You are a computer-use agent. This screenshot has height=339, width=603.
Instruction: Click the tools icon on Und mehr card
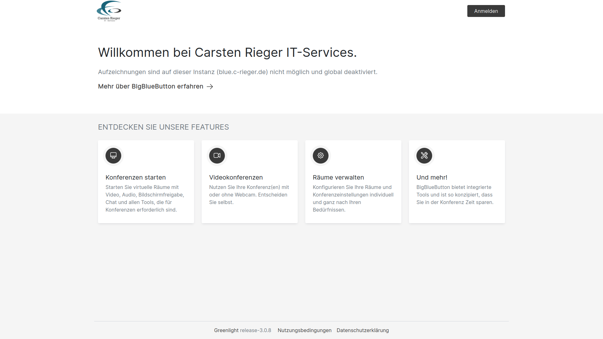(424, 156)
